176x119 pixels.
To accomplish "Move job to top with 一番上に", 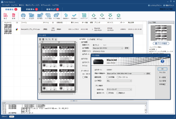I will pos(110,16).
